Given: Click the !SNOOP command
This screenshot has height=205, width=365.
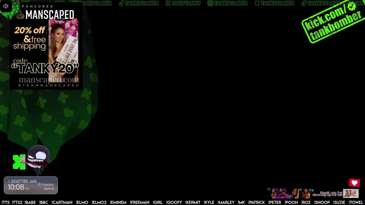Looking at the screenshot, I should point(322,202).
